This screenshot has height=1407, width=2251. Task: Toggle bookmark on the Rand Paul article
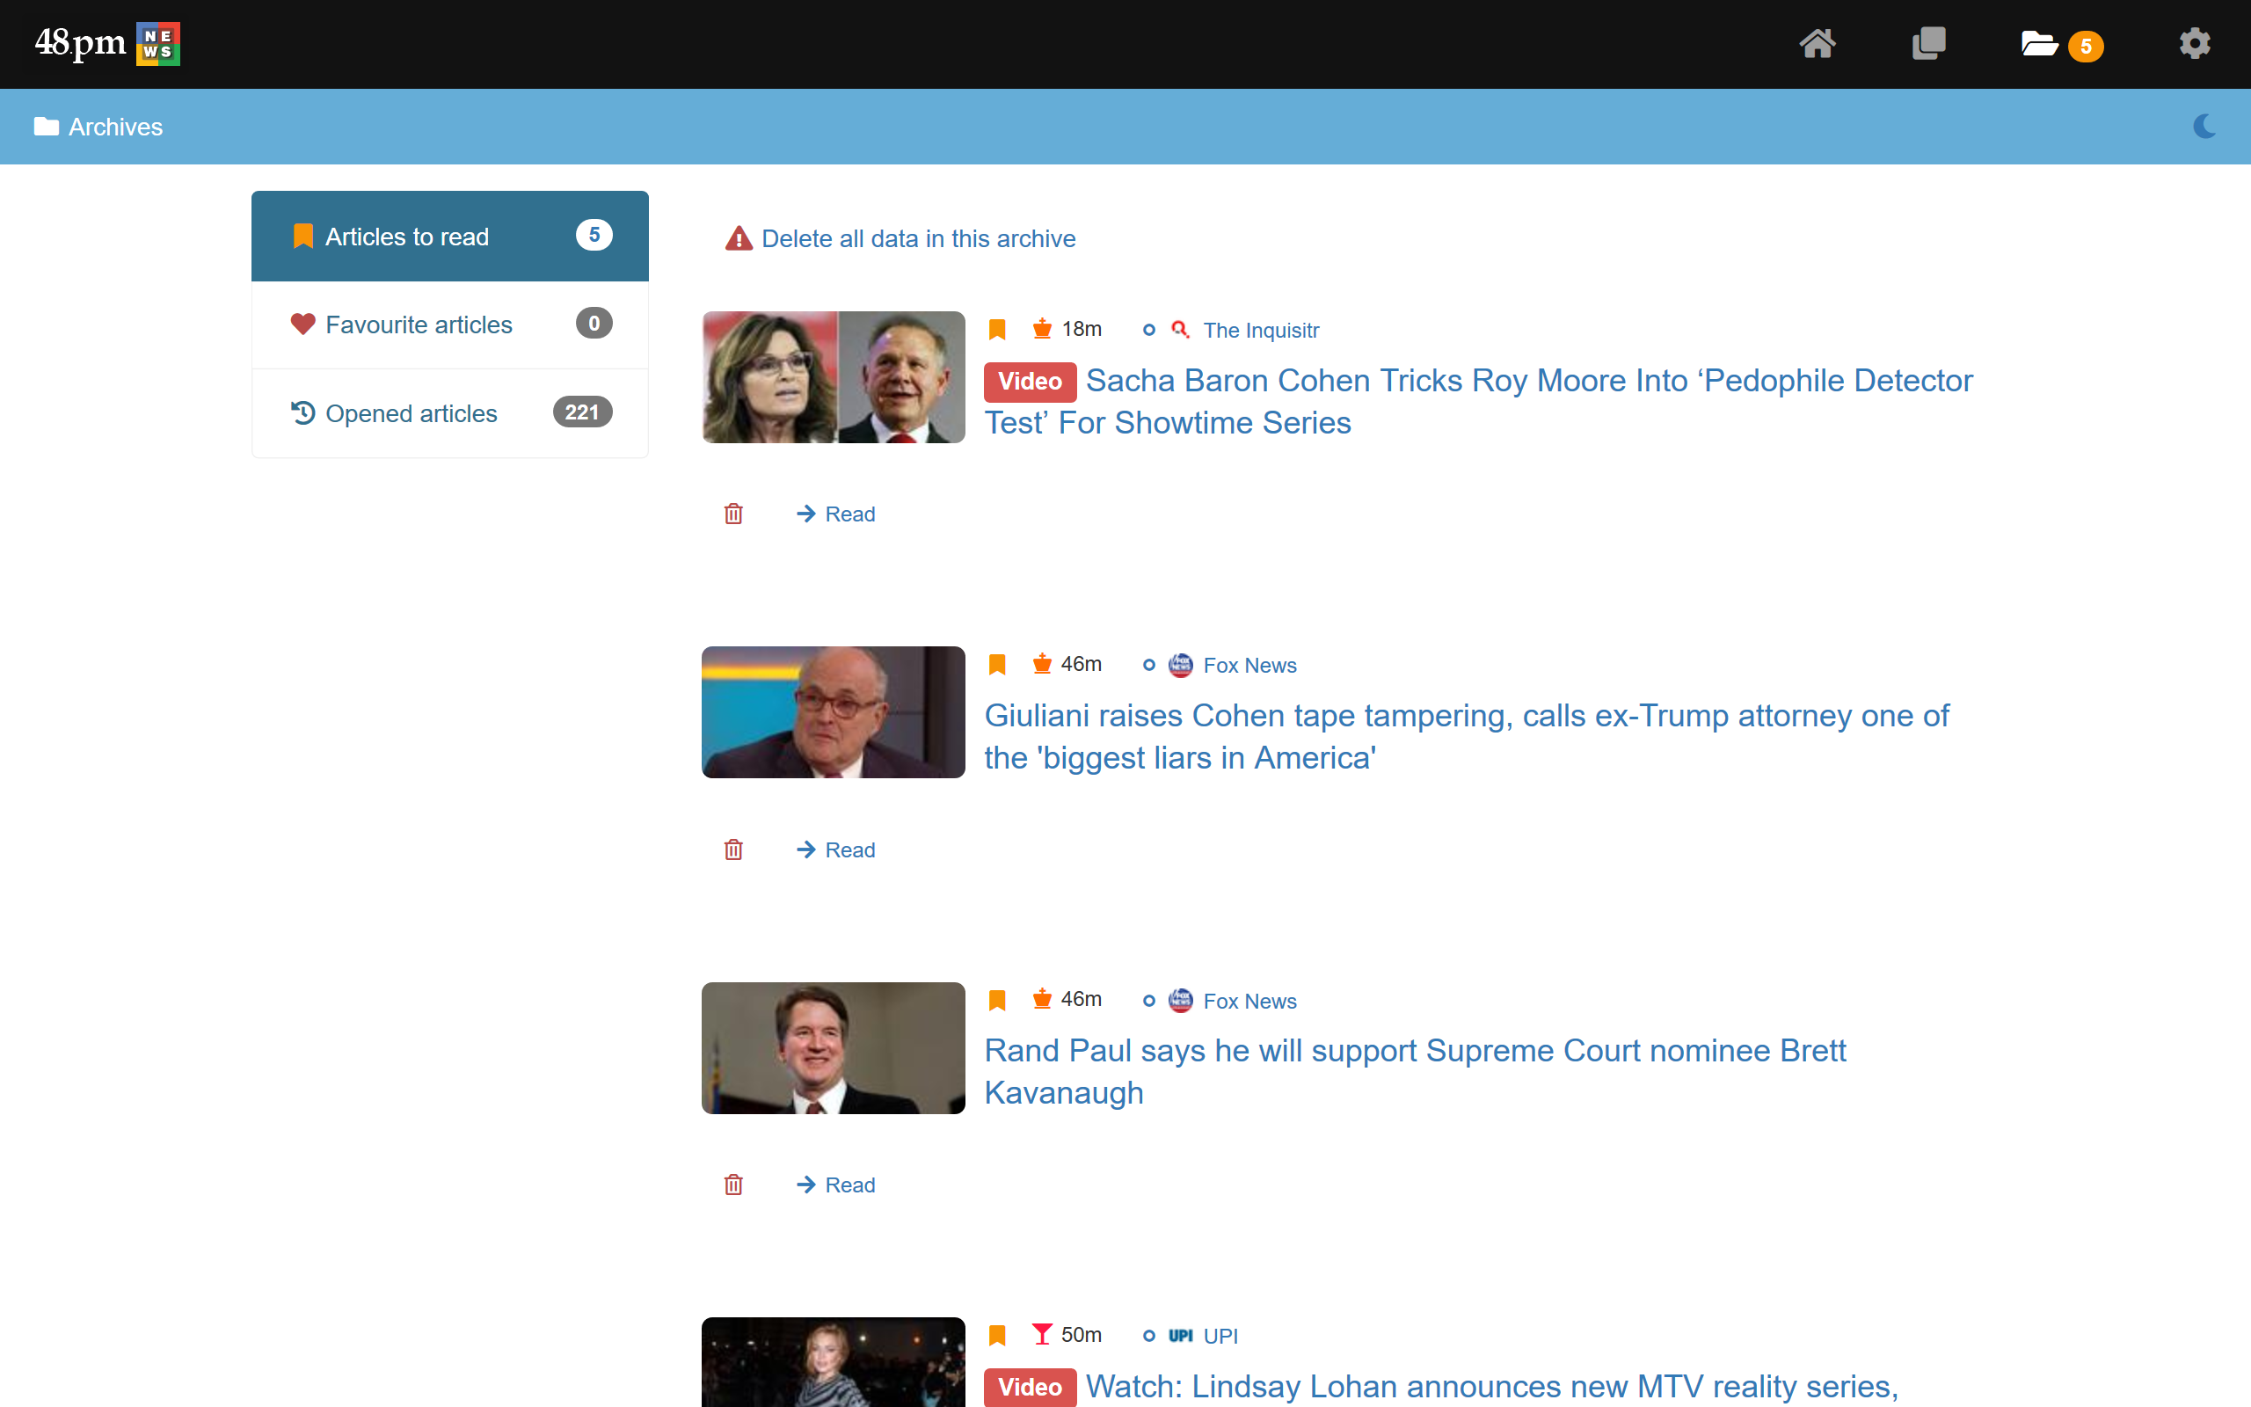(x=997, y=1001)
